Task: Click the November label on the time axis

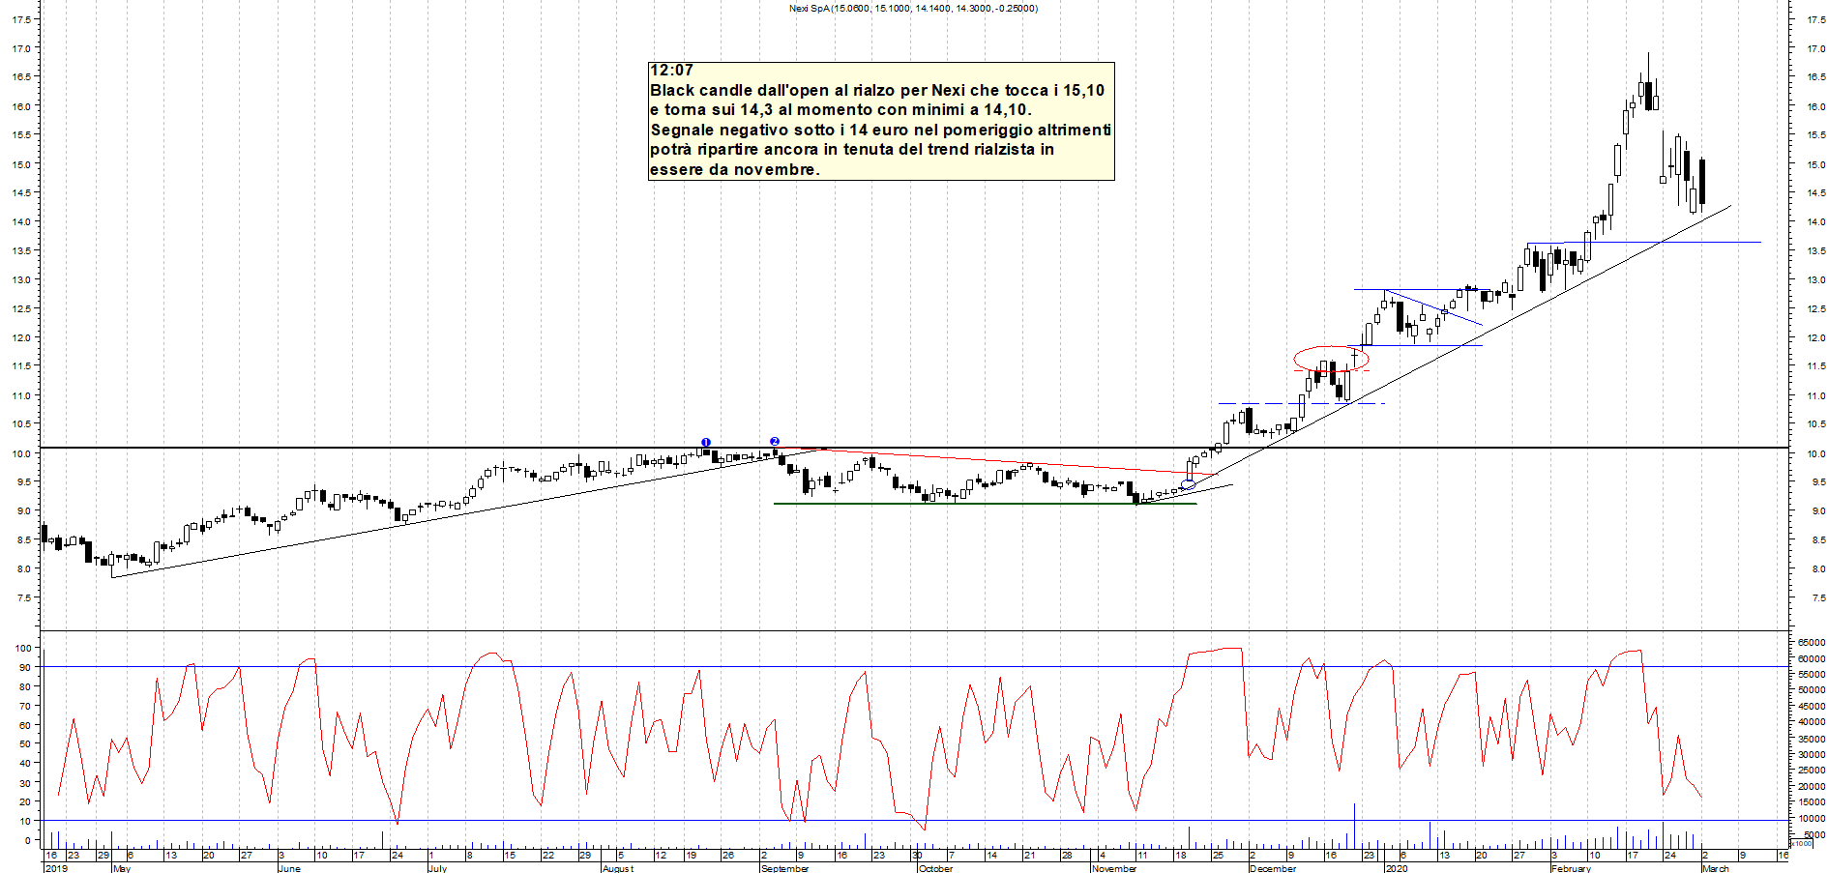Action: tap(1114, 868)
